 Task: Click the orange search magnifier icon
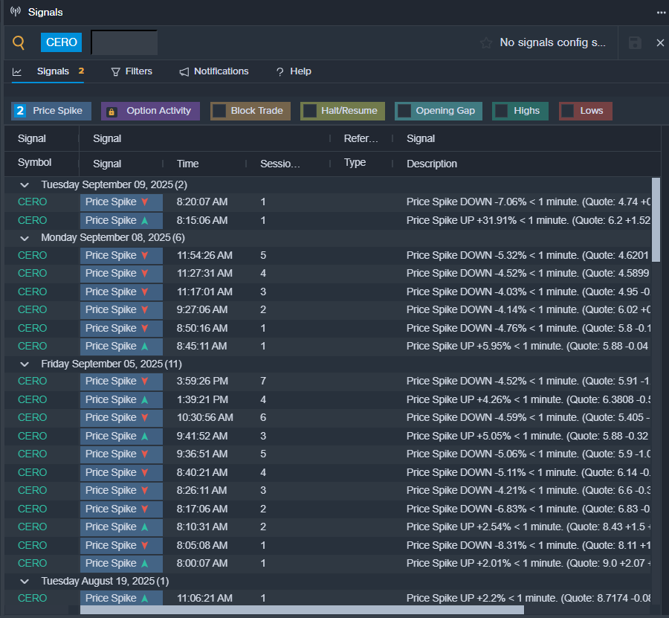pyautogui.click(x=19, y=42)
